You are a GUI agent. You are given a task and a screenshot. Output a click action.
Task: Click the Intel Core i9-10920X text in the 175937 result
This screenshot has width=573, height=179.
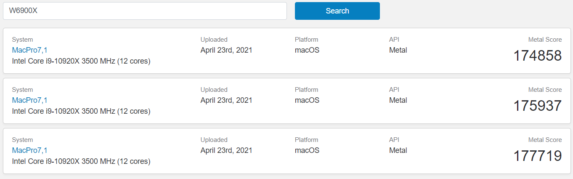click(81, 111)
